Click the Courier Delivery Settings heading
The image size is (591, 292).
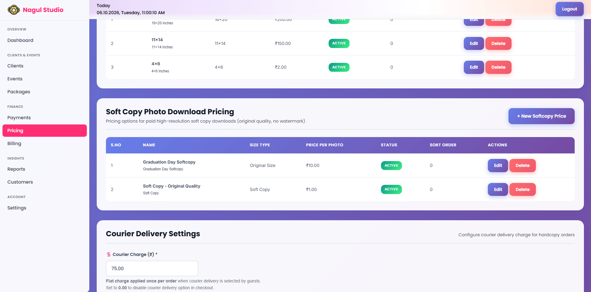tap(153, 233)
